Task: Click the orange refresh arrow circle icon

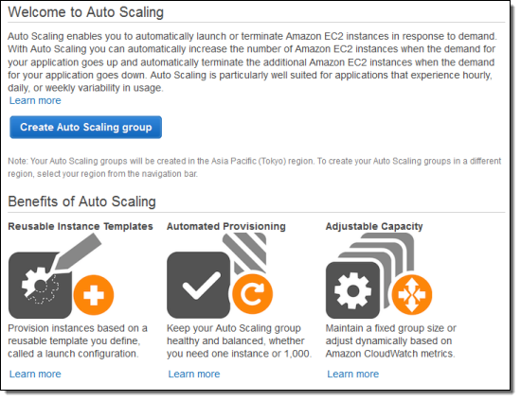Action: click(253, 294)
